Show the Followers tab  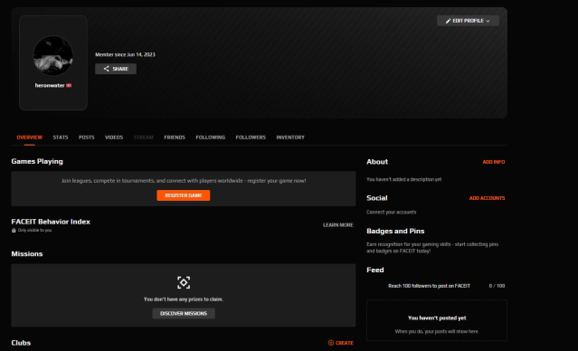[x=251, y=138]
